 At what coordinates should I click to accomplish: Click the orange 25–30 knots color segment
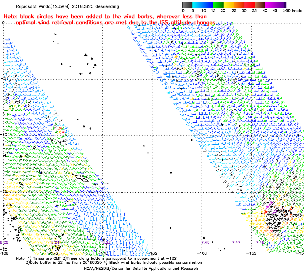pos(239,5)
